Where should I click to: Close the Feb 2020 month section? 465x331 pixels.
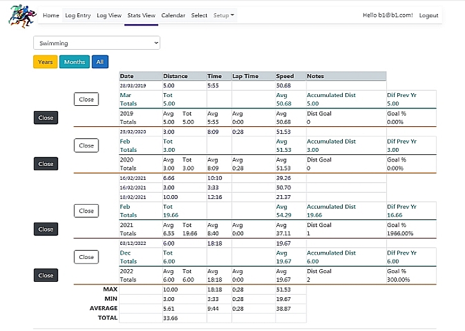point(86,145)
